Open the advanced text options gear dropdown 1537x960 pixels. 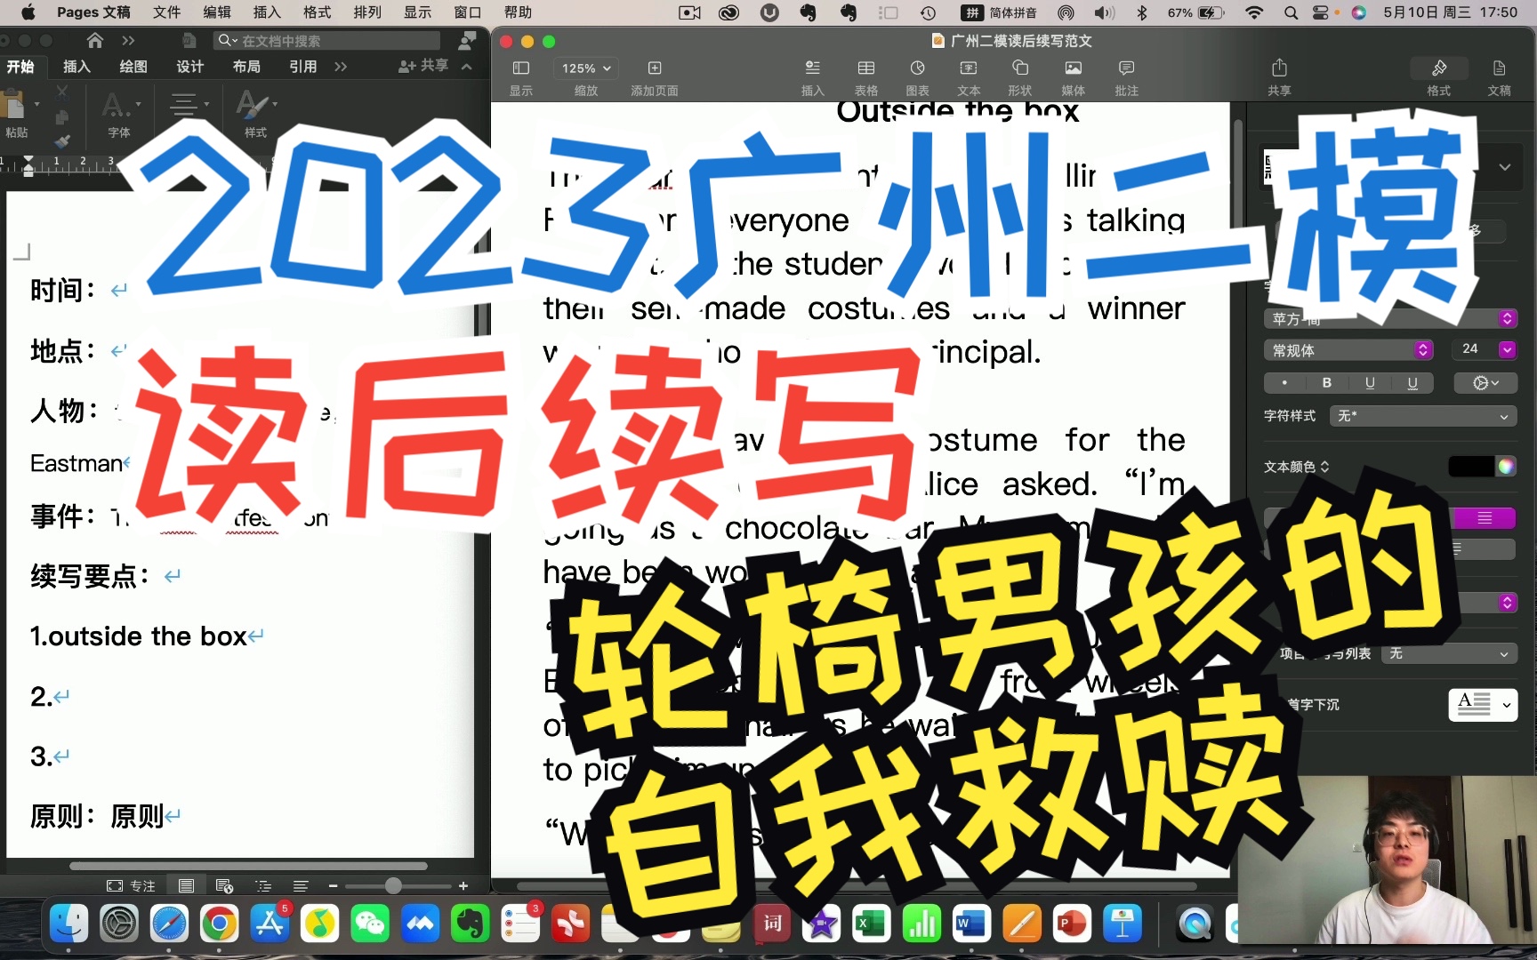(1485, 382)
